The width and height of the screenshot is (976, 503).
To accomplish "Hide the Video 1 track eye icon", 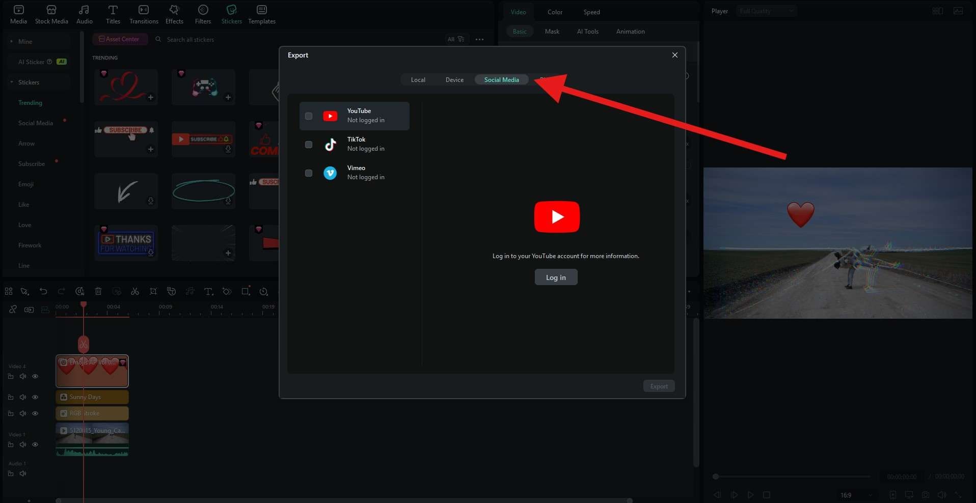I will tap(35, 444).
